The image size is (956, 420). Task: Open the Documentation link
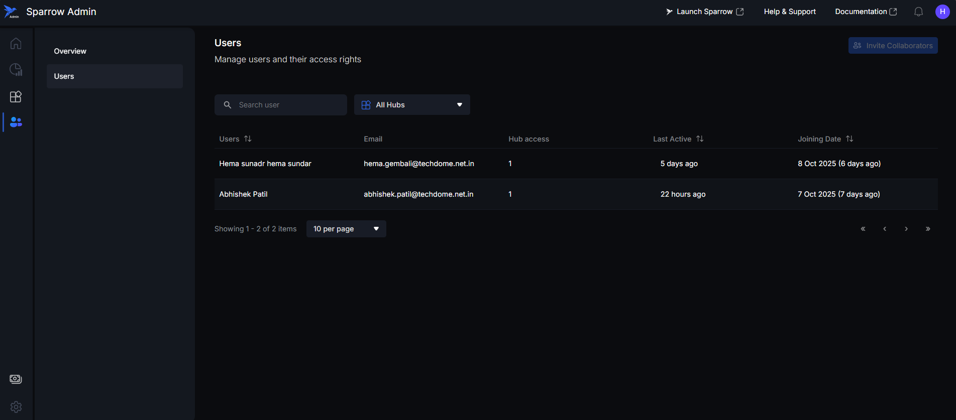866,12
